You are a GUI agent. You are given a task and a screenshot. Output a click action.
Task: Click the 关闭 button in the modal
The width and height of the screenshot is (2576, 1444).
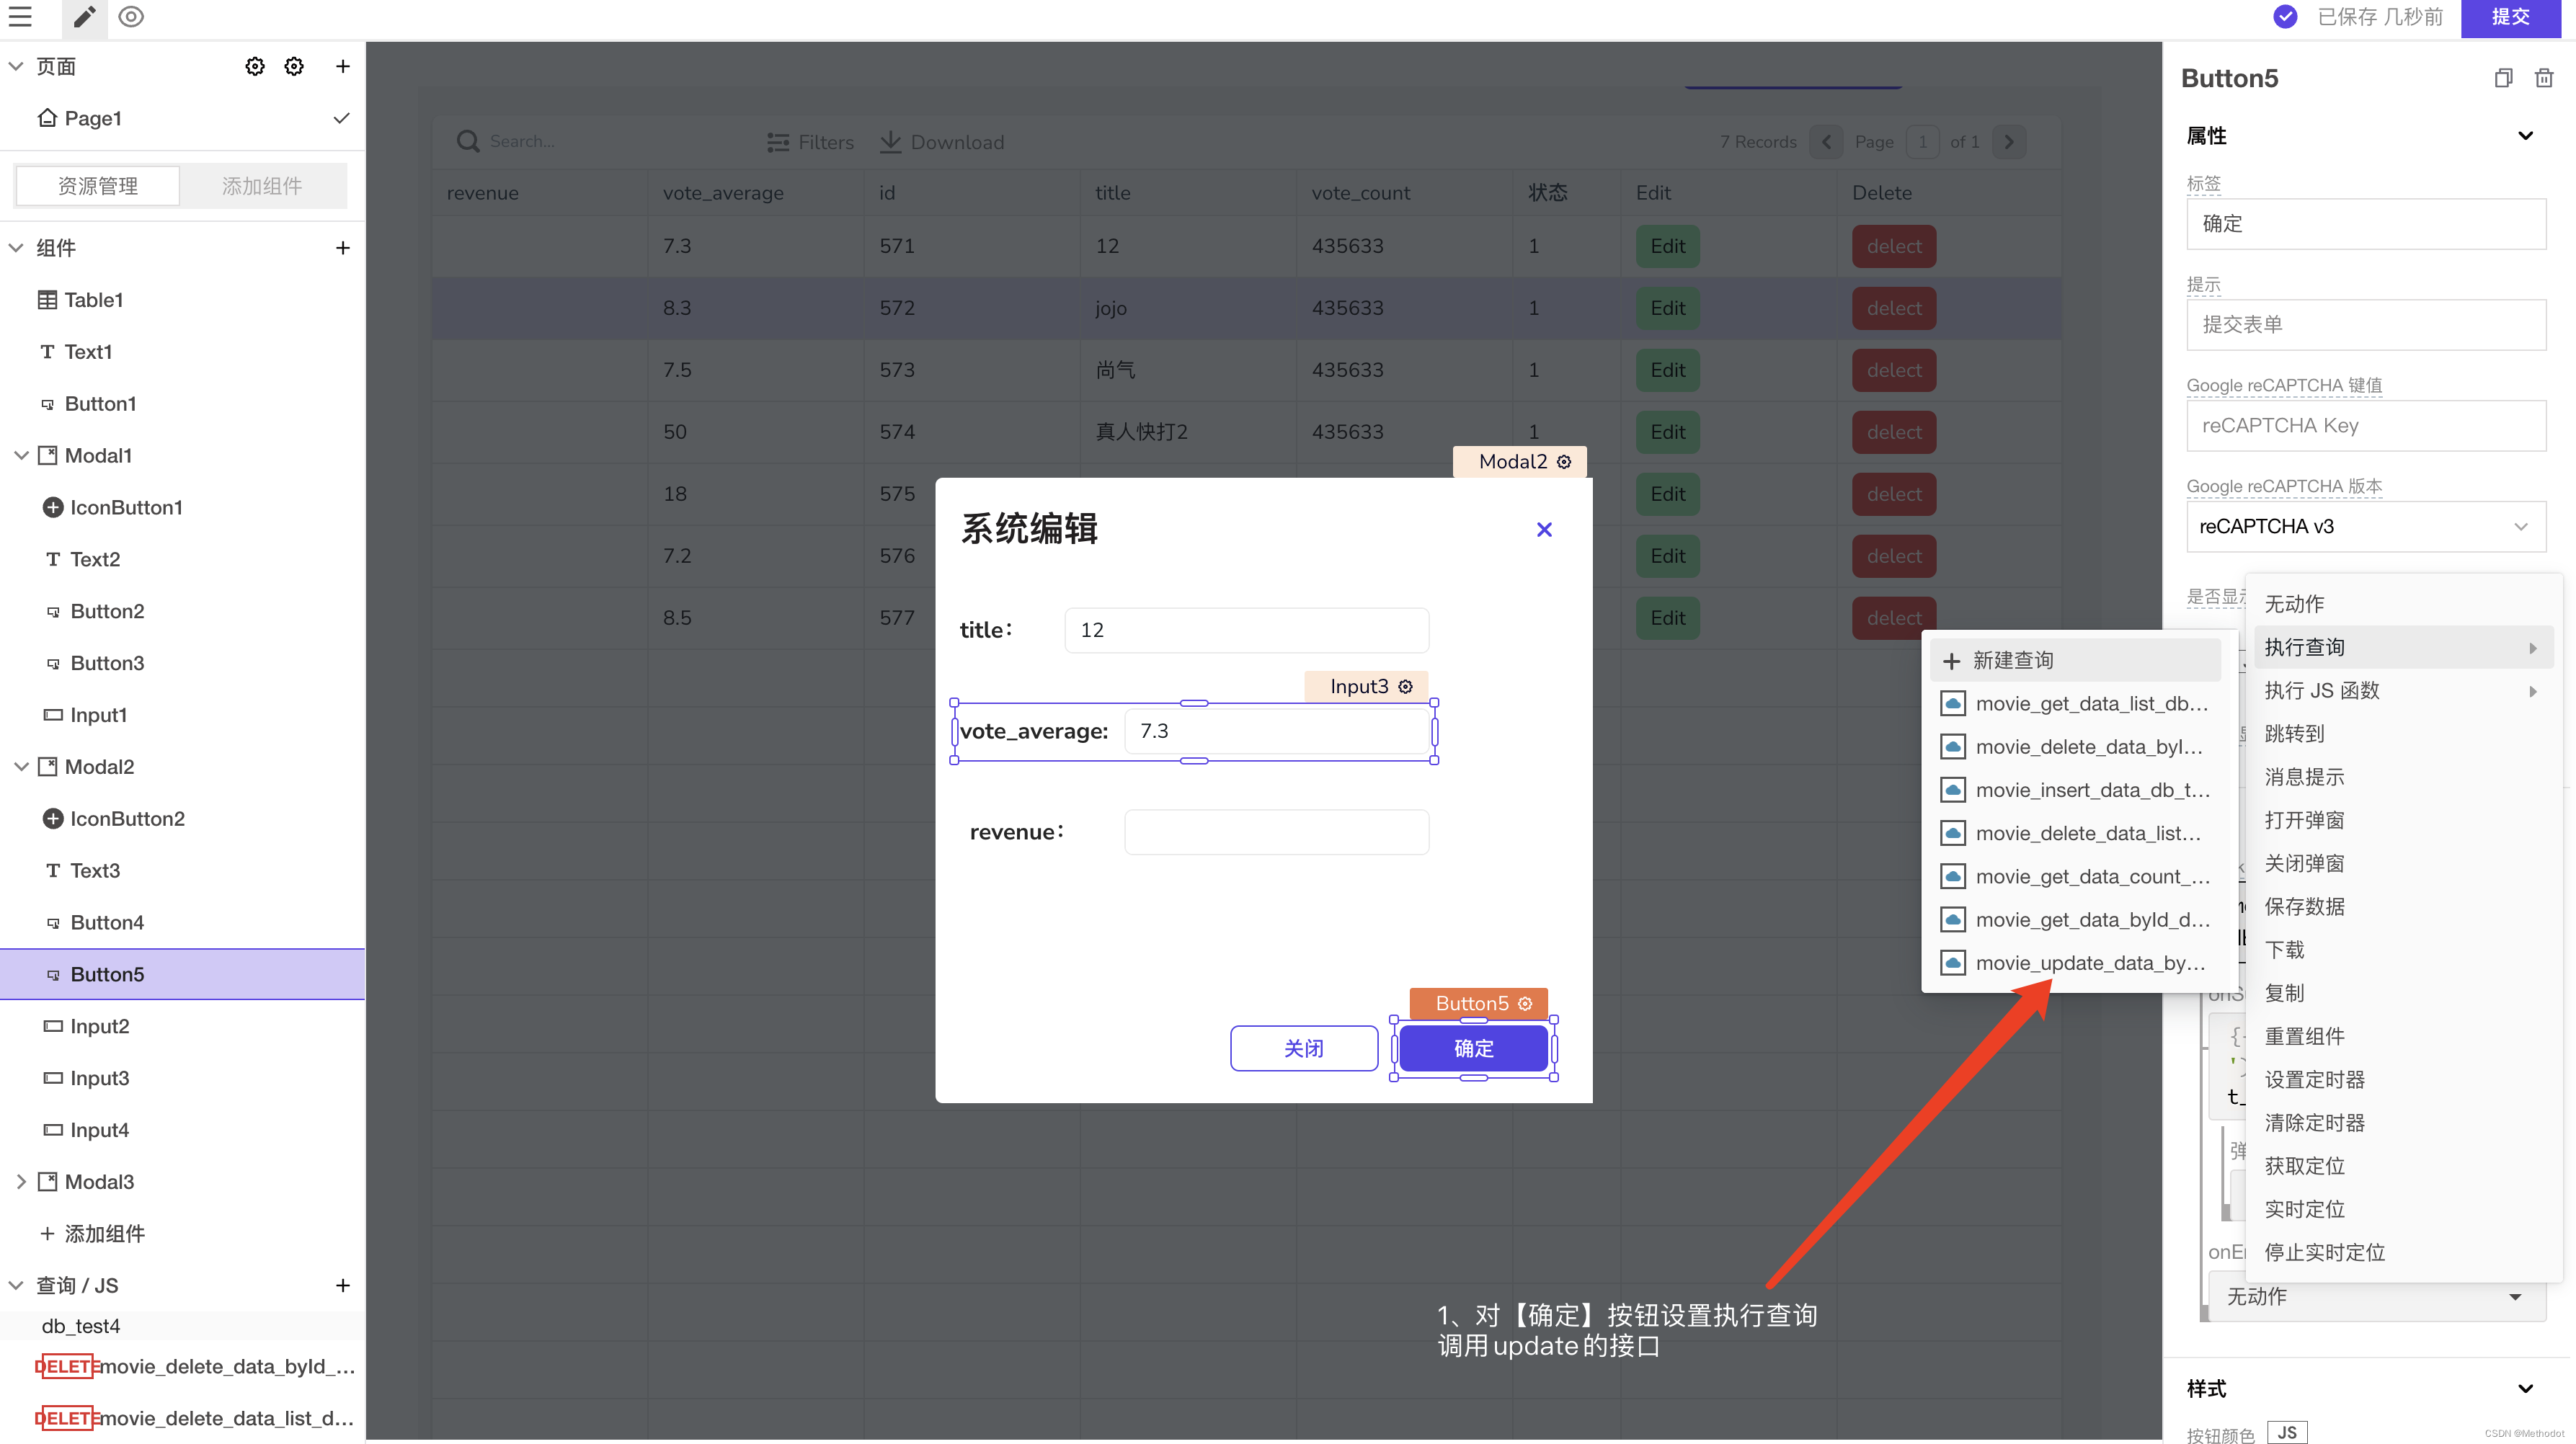[1303, 1048]
